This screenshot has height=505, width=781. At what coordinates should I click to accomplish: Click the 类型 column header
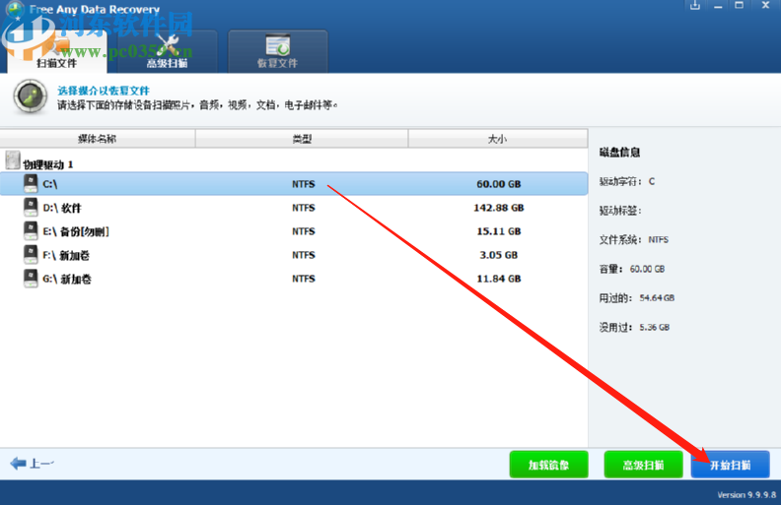click(302, 139)
